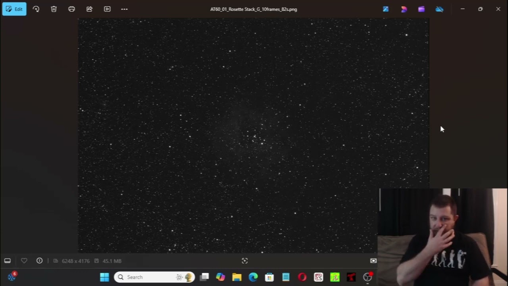Favorite the photo with the heart icon
The image size is (508, 286).
(24, 261)
